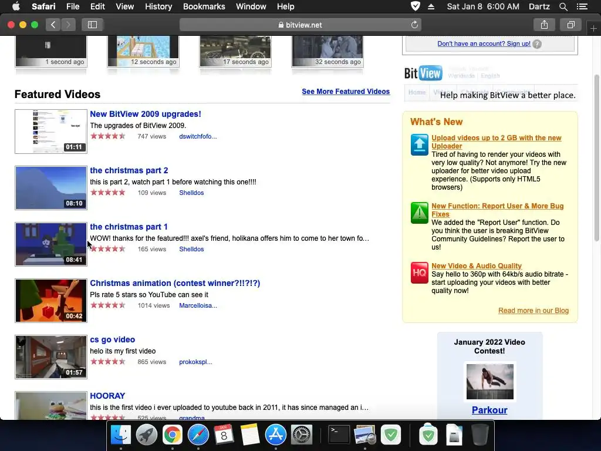Open the HOORAY video title

pyautogui.click(x=107, y=396)
